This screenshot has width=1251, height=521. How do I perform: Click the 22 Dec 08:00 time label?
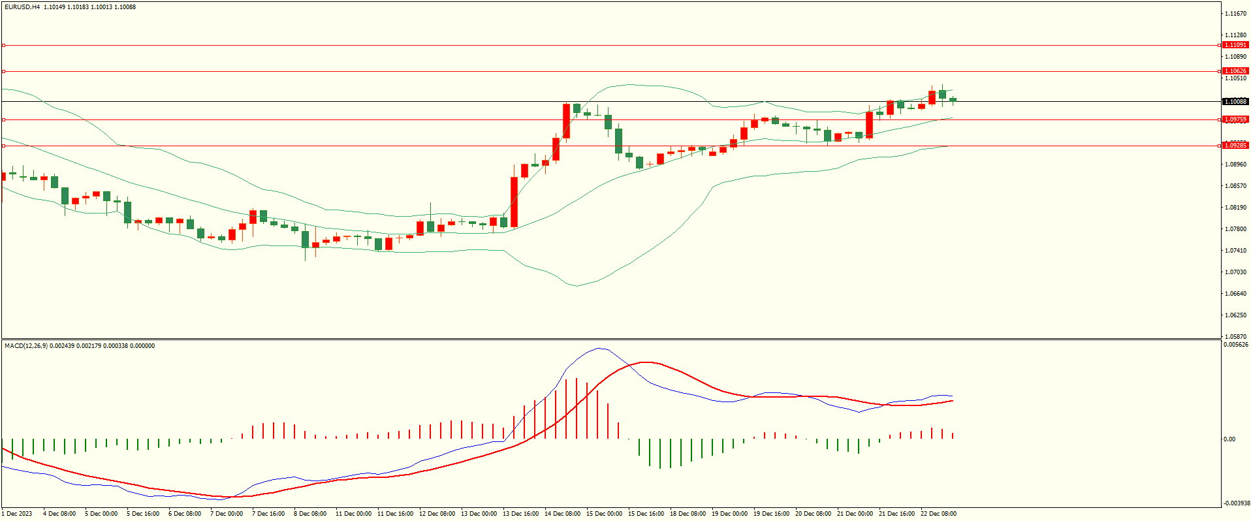pos(938,514)
